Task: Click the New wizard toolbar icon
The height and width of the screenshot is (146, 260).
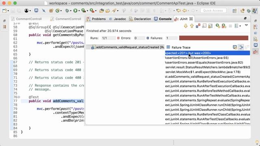Action: pos(4,11)
